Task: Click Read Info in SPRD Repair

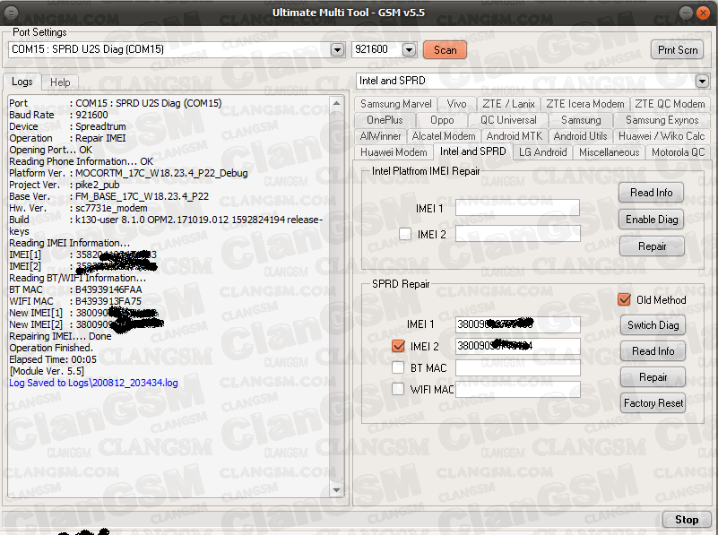Action: 653,351
